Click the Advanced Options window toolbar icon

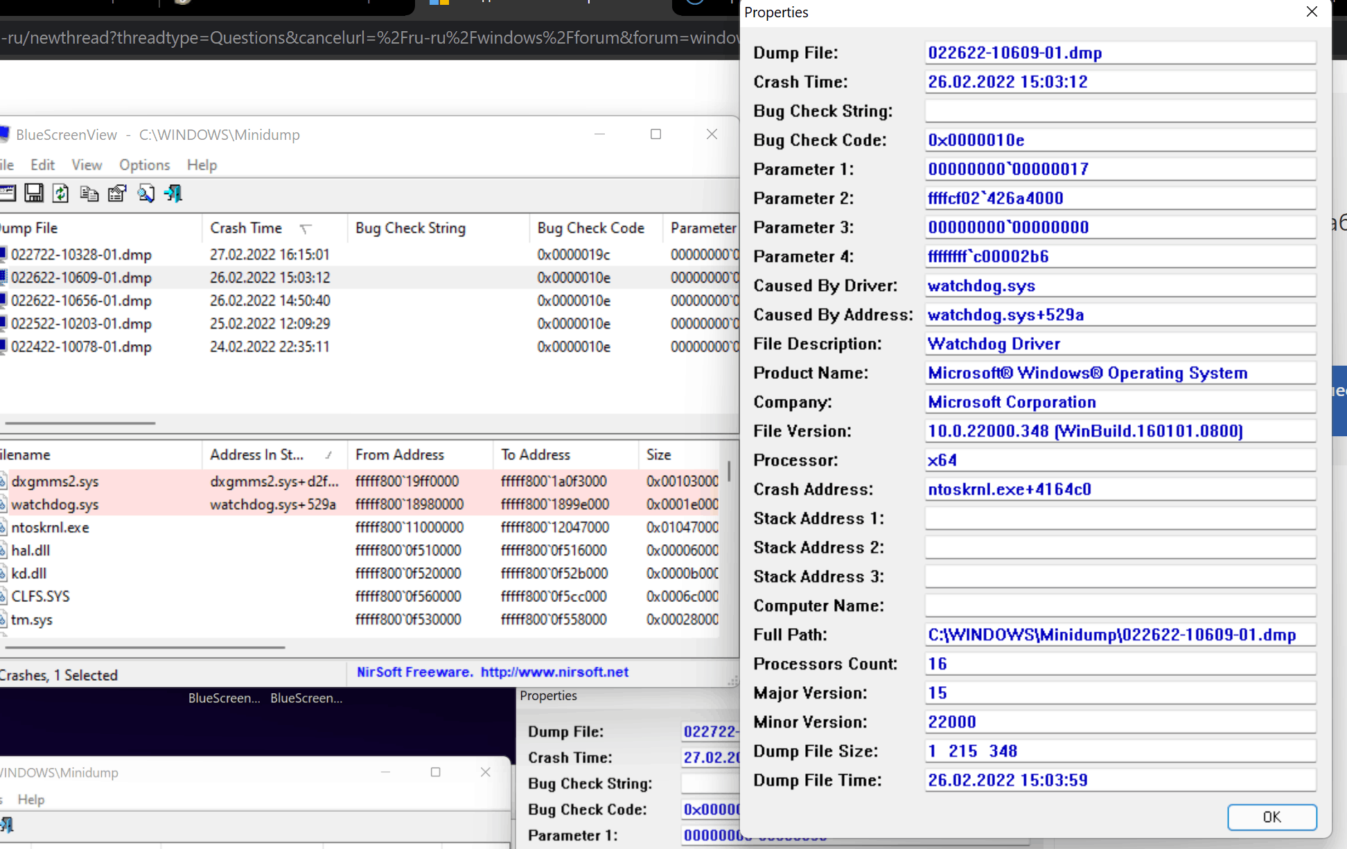pyautogui.click(x=7, y=193)
